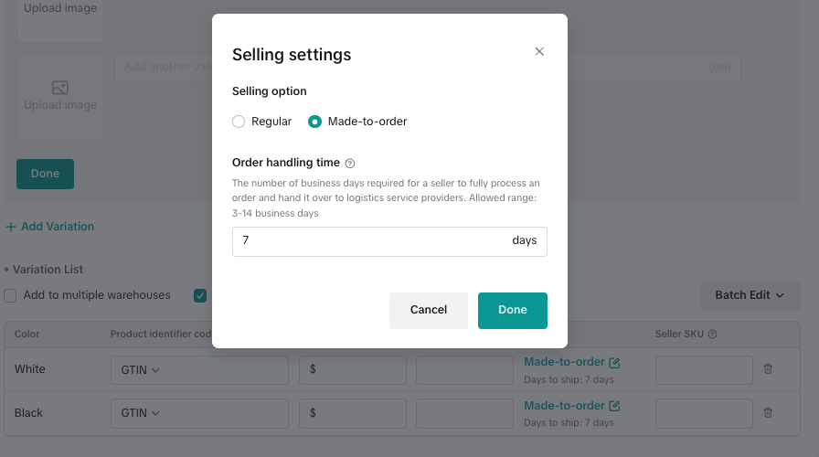819x457 pixels.
Task: Click the Upload image placeholder icon
Action: 60,89
